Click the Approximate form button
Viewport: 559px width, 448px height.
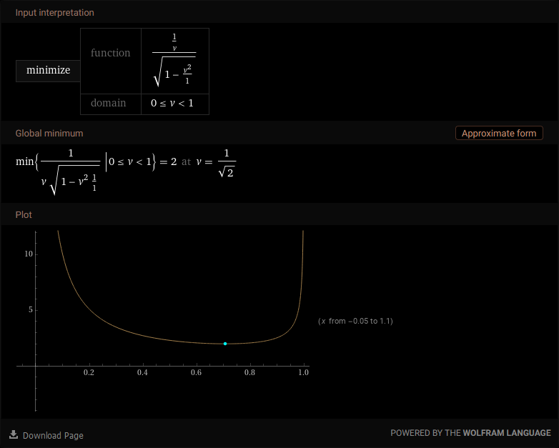tap(499, 134)
